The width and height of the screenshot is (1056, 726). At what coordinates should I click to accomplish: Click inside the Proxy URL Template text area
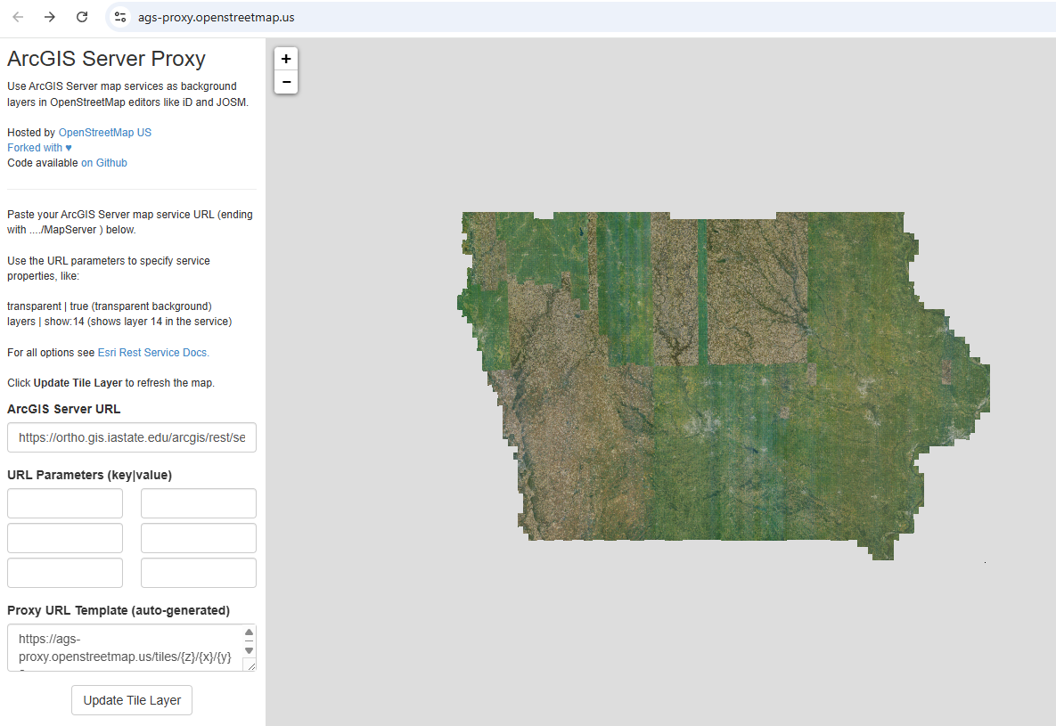coord(125,648)
